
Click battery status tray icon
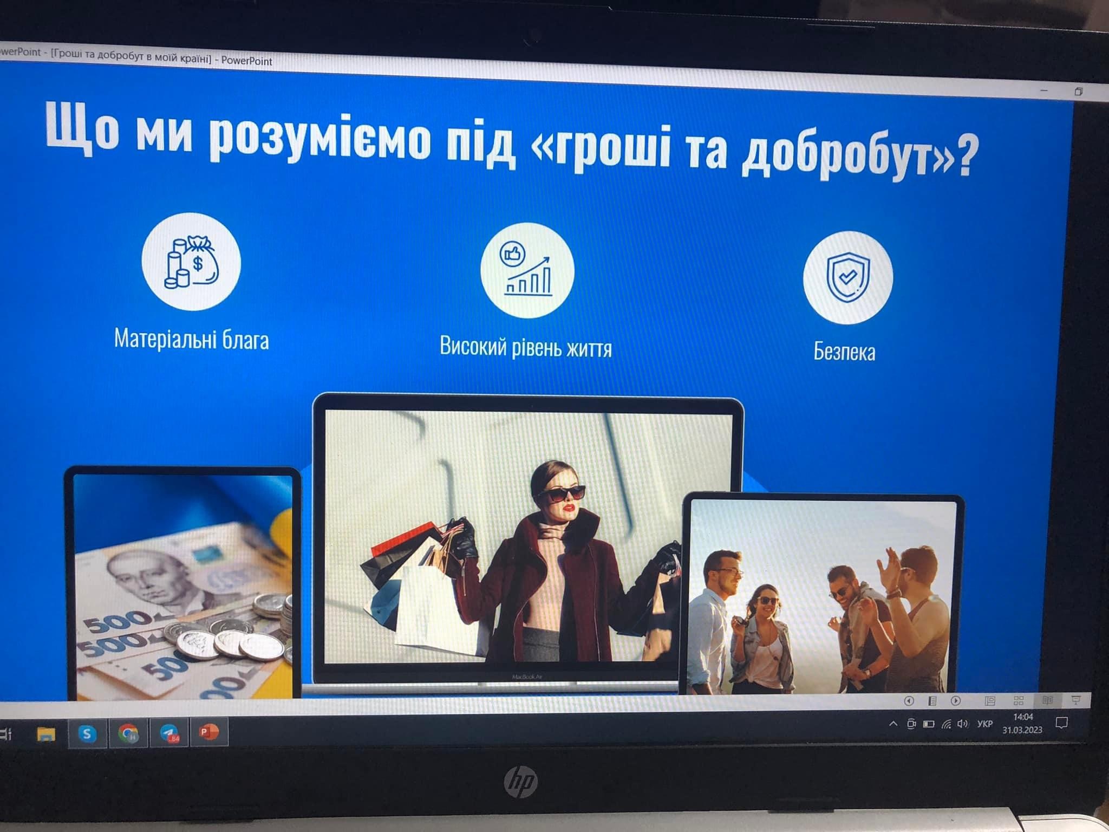(929, 724)
